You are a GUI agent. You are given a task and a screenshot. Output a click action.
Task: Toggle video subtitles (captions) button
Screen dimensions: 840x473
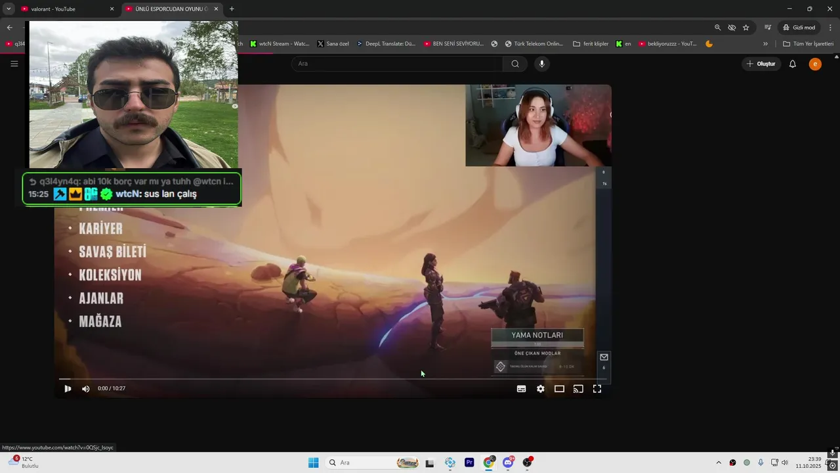[x=521, y=389]
